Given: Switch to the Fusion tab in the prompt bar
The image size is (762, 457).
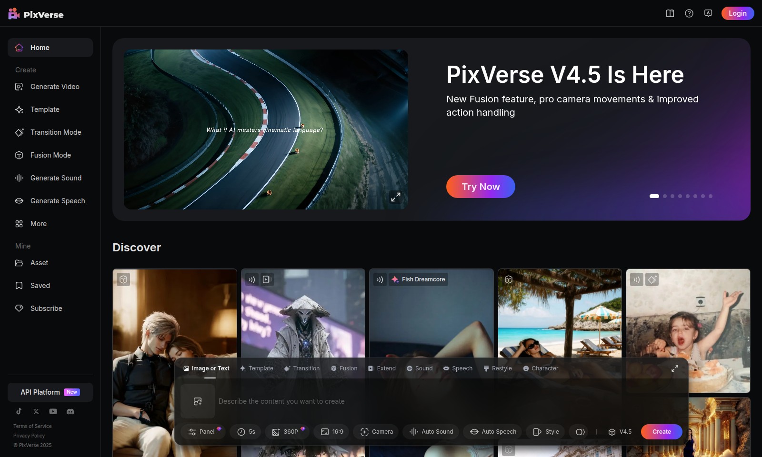Looking at the screenshot, I should (x=344, y=368).
